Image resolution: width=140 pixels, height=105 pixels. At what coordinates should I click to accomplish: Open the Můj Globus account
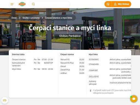tap(121, 4)
